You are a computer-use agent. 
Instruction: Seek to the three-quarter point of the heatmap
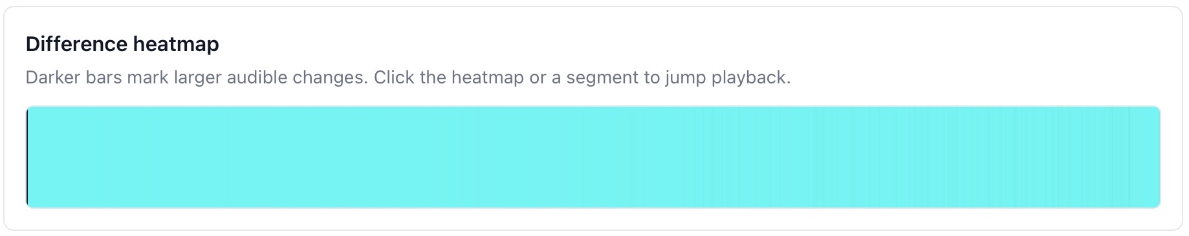coord(877,157)
